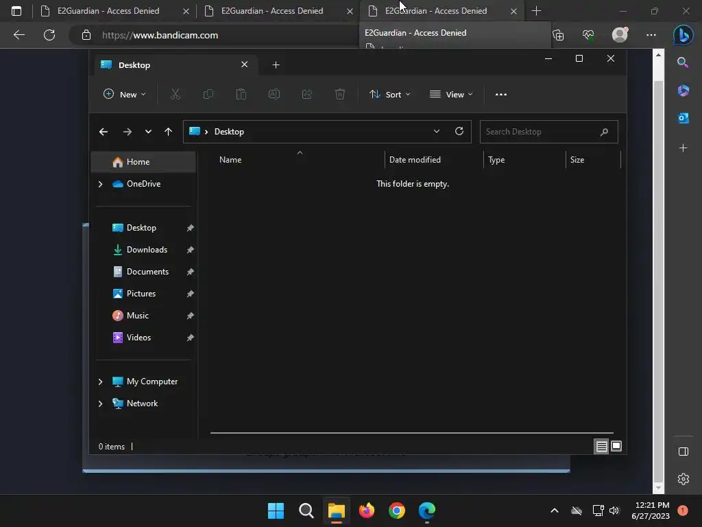Open the Bing Chat icon in Edge
The height and width of the screenshot is (527, 702).
tap(683, 35)
